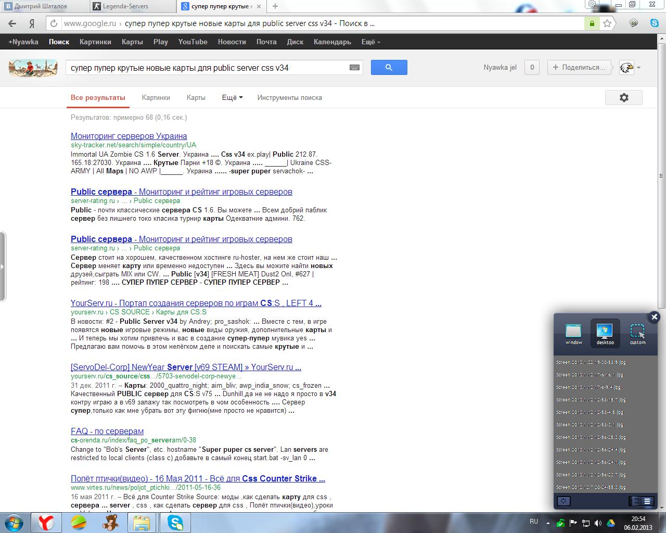Select 'Карты' filter under search box
This screenshot has width=666, height=533.
click(x=196, y=97)
